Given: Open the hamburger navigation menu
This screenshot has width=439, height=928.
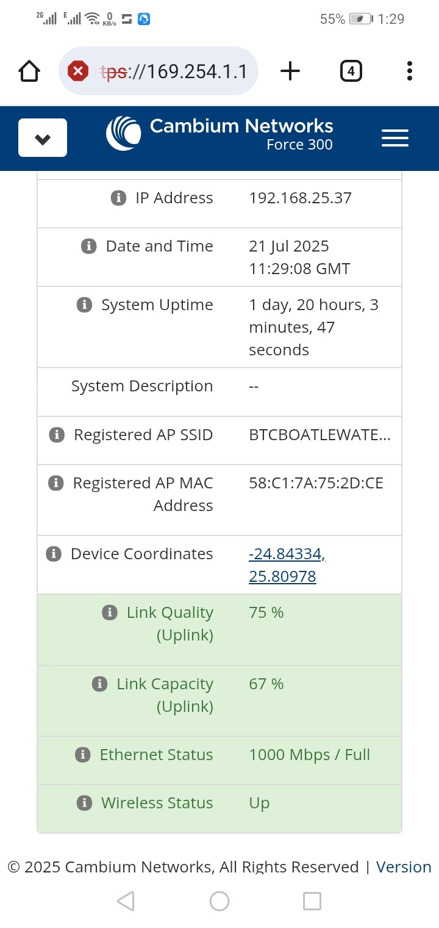Looking at the screenshot, I should tap(395, 138).
